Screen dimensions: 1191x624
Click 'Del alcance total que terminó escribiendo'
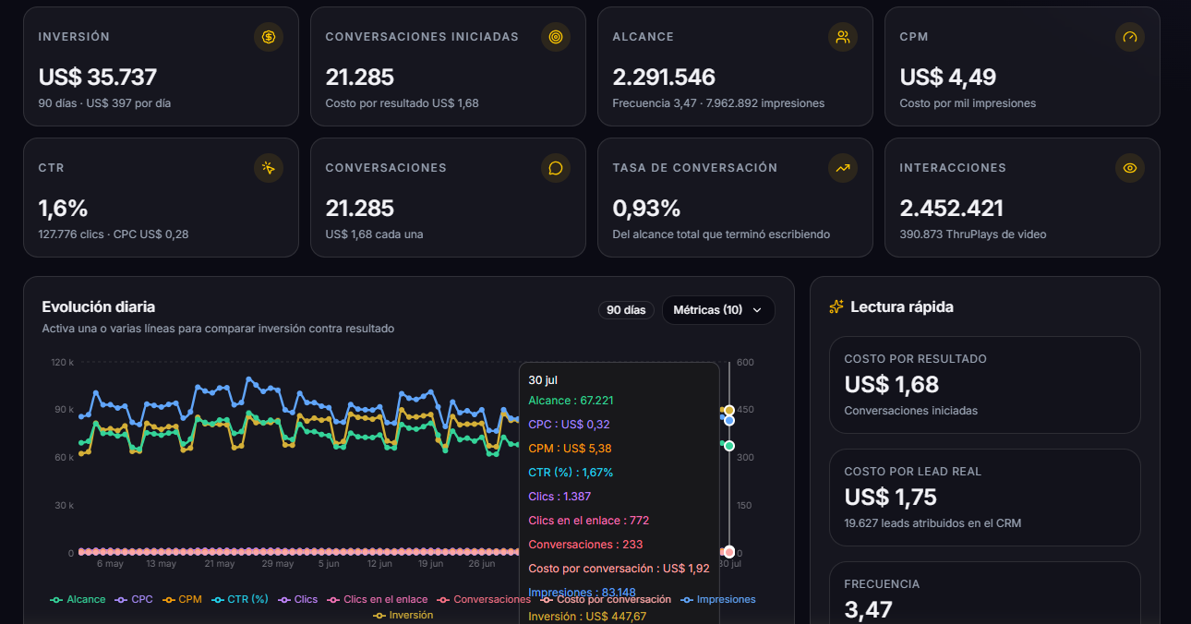pos(721,234)
